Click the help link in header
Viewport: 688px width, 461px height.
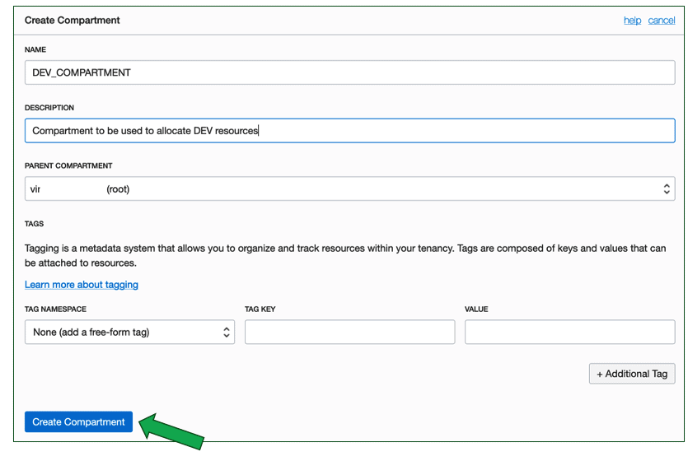[632, 21]
